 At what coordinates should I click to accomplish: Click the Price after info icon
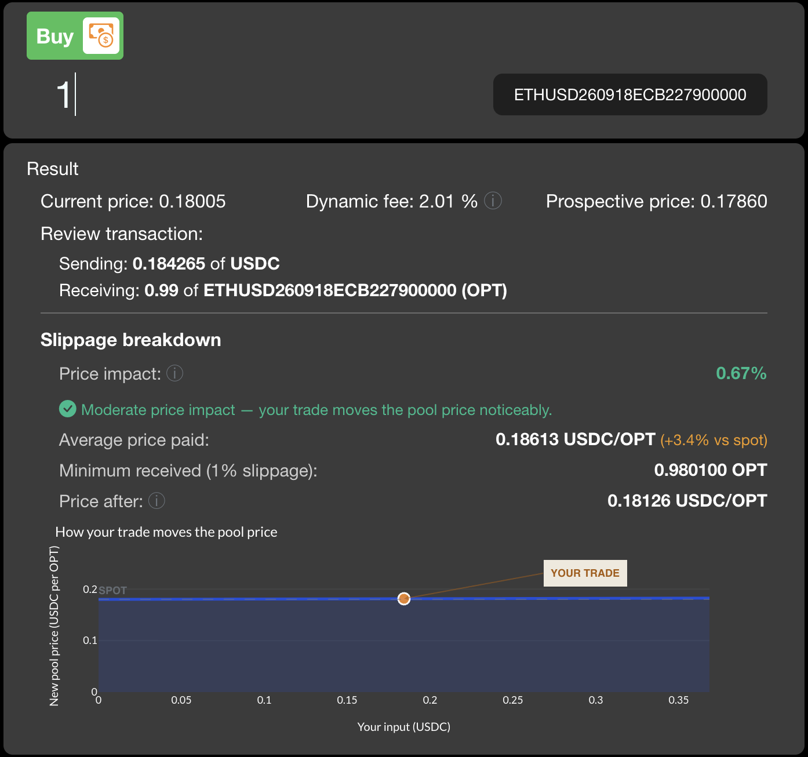156,500
